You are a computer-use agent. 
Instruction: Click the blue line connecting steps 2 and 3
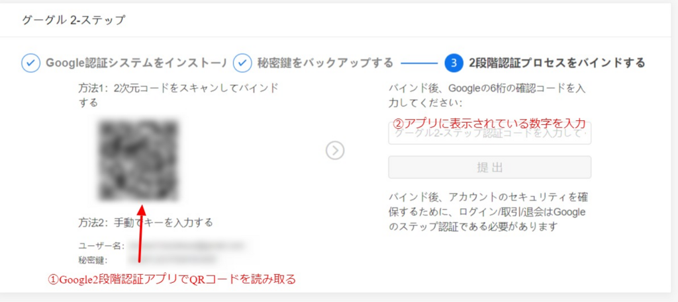[x=419, y=63]
